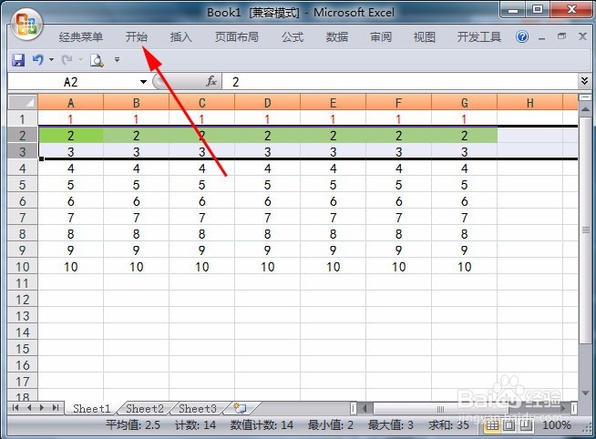Open Print Preview from quick access toolbar
This screenshot has height=439, width=596.
pos(97,60)
